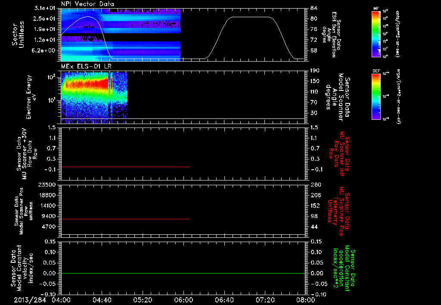The image size is (441, 305).
Task: Click the 3.1e+01 sector tick label
Action: click(x=45, y=8)
